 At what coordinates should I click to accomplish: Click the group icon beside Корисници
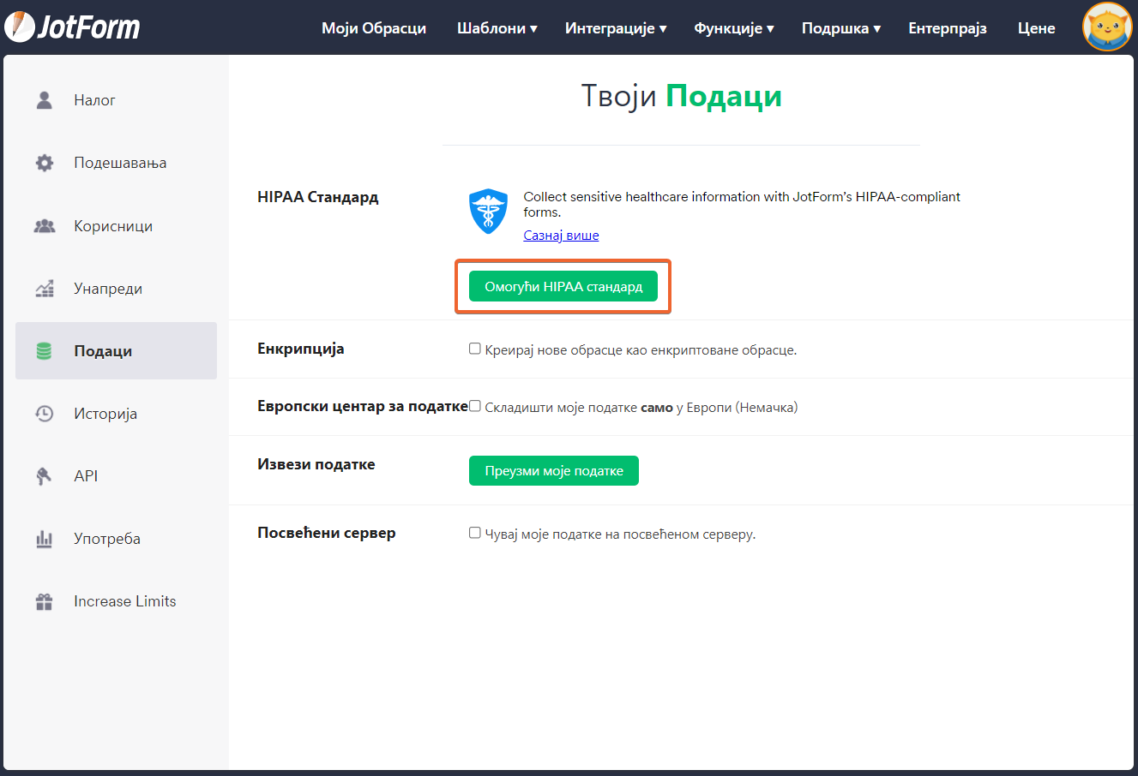[x=45, y=226]
